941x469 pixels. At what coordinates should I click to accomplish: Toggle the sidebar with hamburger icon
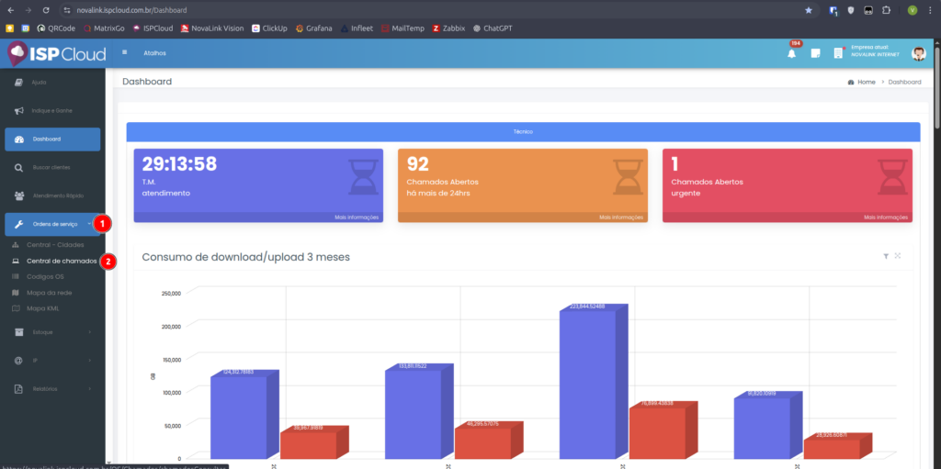(x=125, y=52)
